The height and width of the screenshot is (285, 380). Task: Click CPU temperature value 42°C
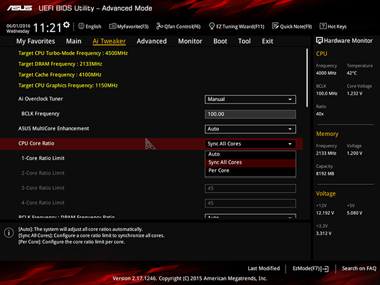351,73
